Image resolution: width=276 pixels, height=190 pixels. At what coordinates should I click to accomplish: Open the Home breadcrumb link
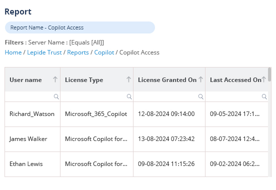click(x=13, y=52)
